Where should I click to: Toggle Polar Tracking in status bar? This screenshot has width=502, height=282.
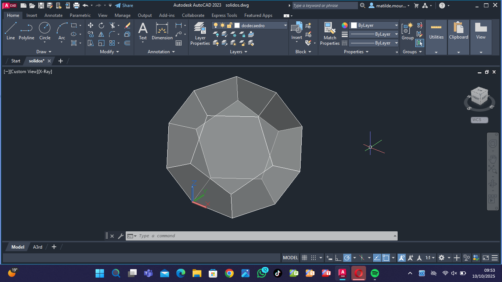(347, 258)
